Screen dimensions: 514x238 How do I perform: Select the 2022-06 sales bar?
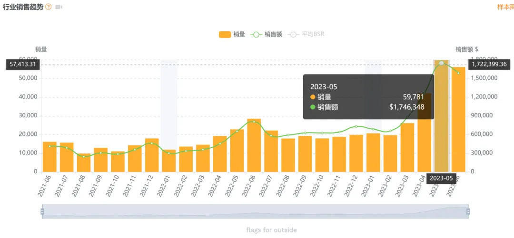[254, 145]
